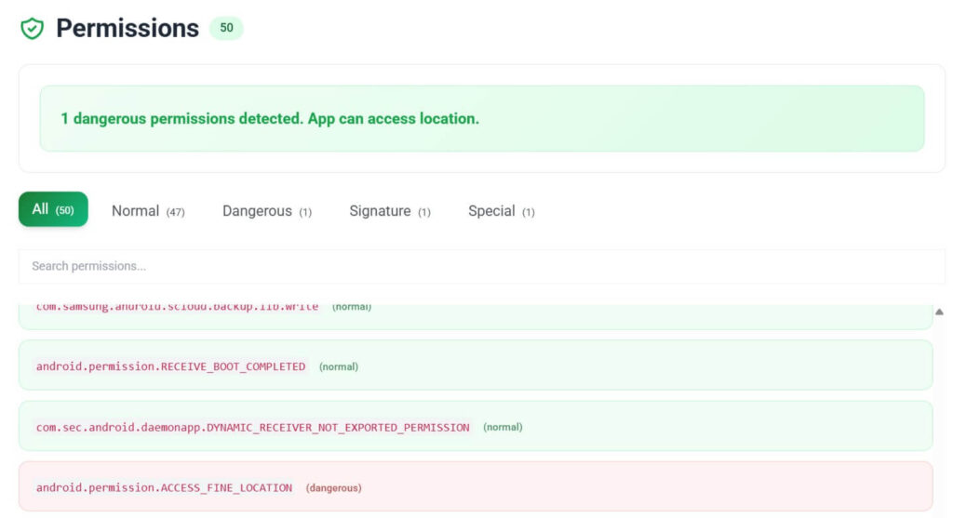
Task: Select the All (50) tab
Action: (53, 209)
